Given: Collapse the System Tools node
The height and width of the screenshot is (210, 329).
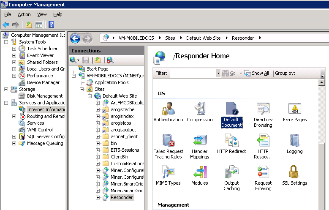Looking at the screenshot, I should coord(6,42).
